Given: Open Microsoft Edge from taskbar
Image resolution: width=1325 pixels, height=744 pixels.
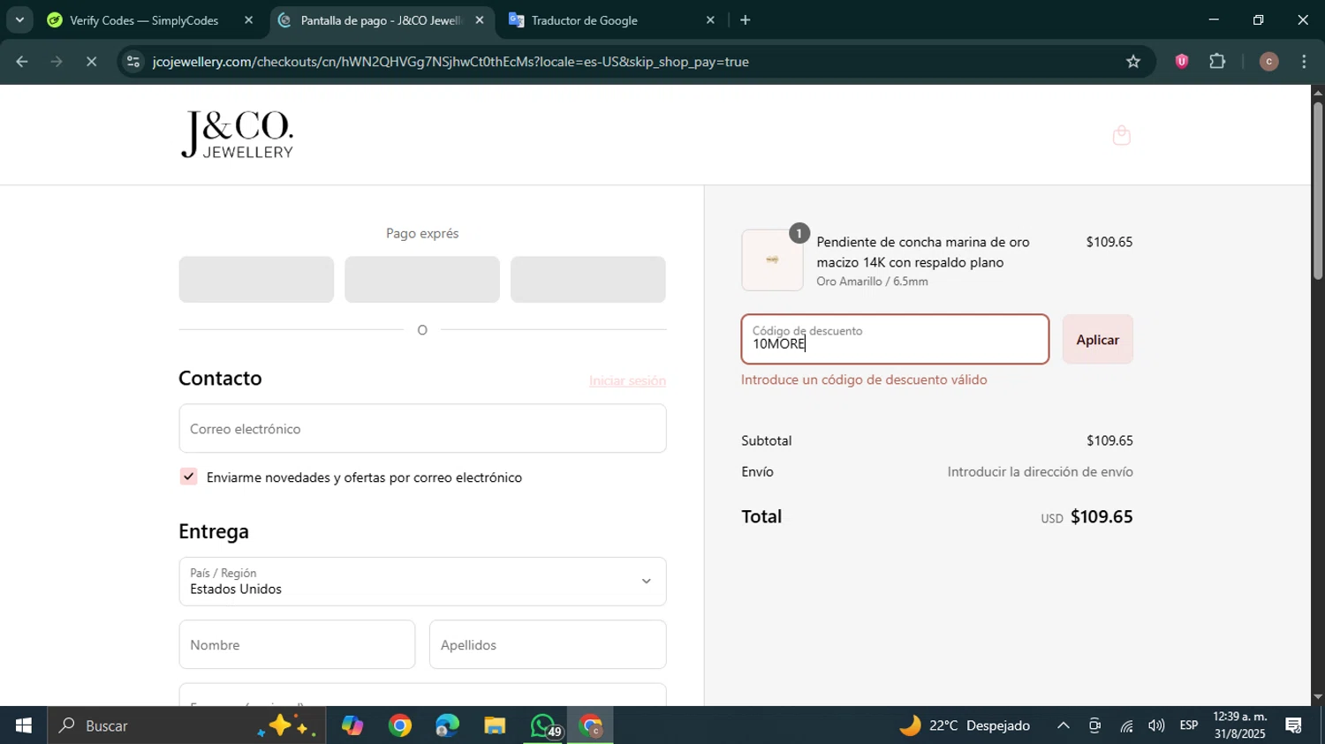Looking at the screenshot, I should click(x=447, y=725).
